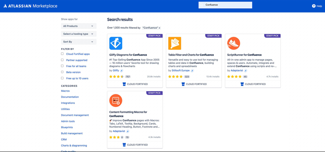This screenshot has height=152, width=325.
Task: Open the Charts & diagramming category
Action: point(74,145)
